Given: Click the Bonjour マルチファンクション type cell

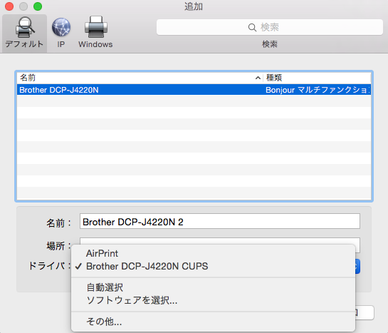Looking at the screenshot, I should tap(318, 90).
